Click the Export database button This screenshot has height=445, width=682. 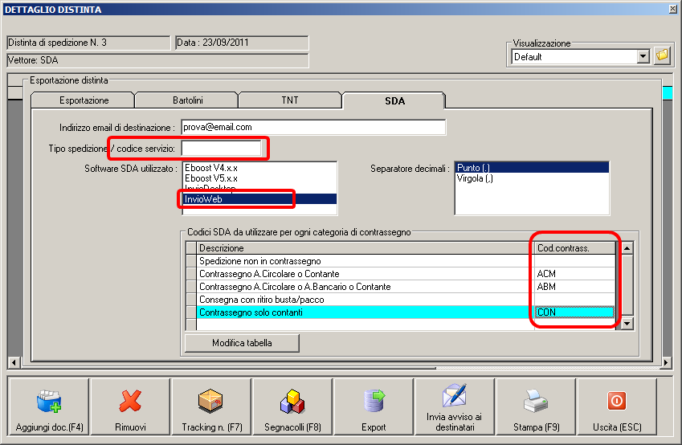pyautogui.click(x=374, y=406)
